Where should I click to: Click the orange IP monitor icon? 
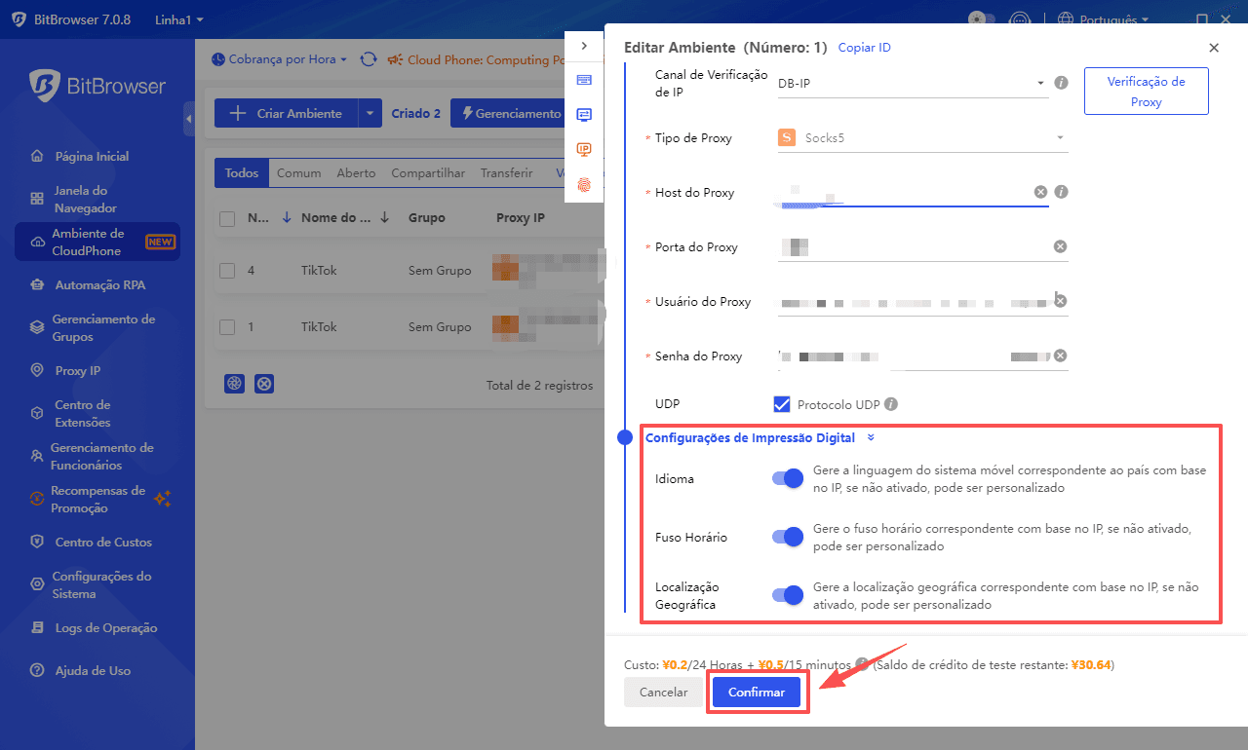click(x=584, y=149)
